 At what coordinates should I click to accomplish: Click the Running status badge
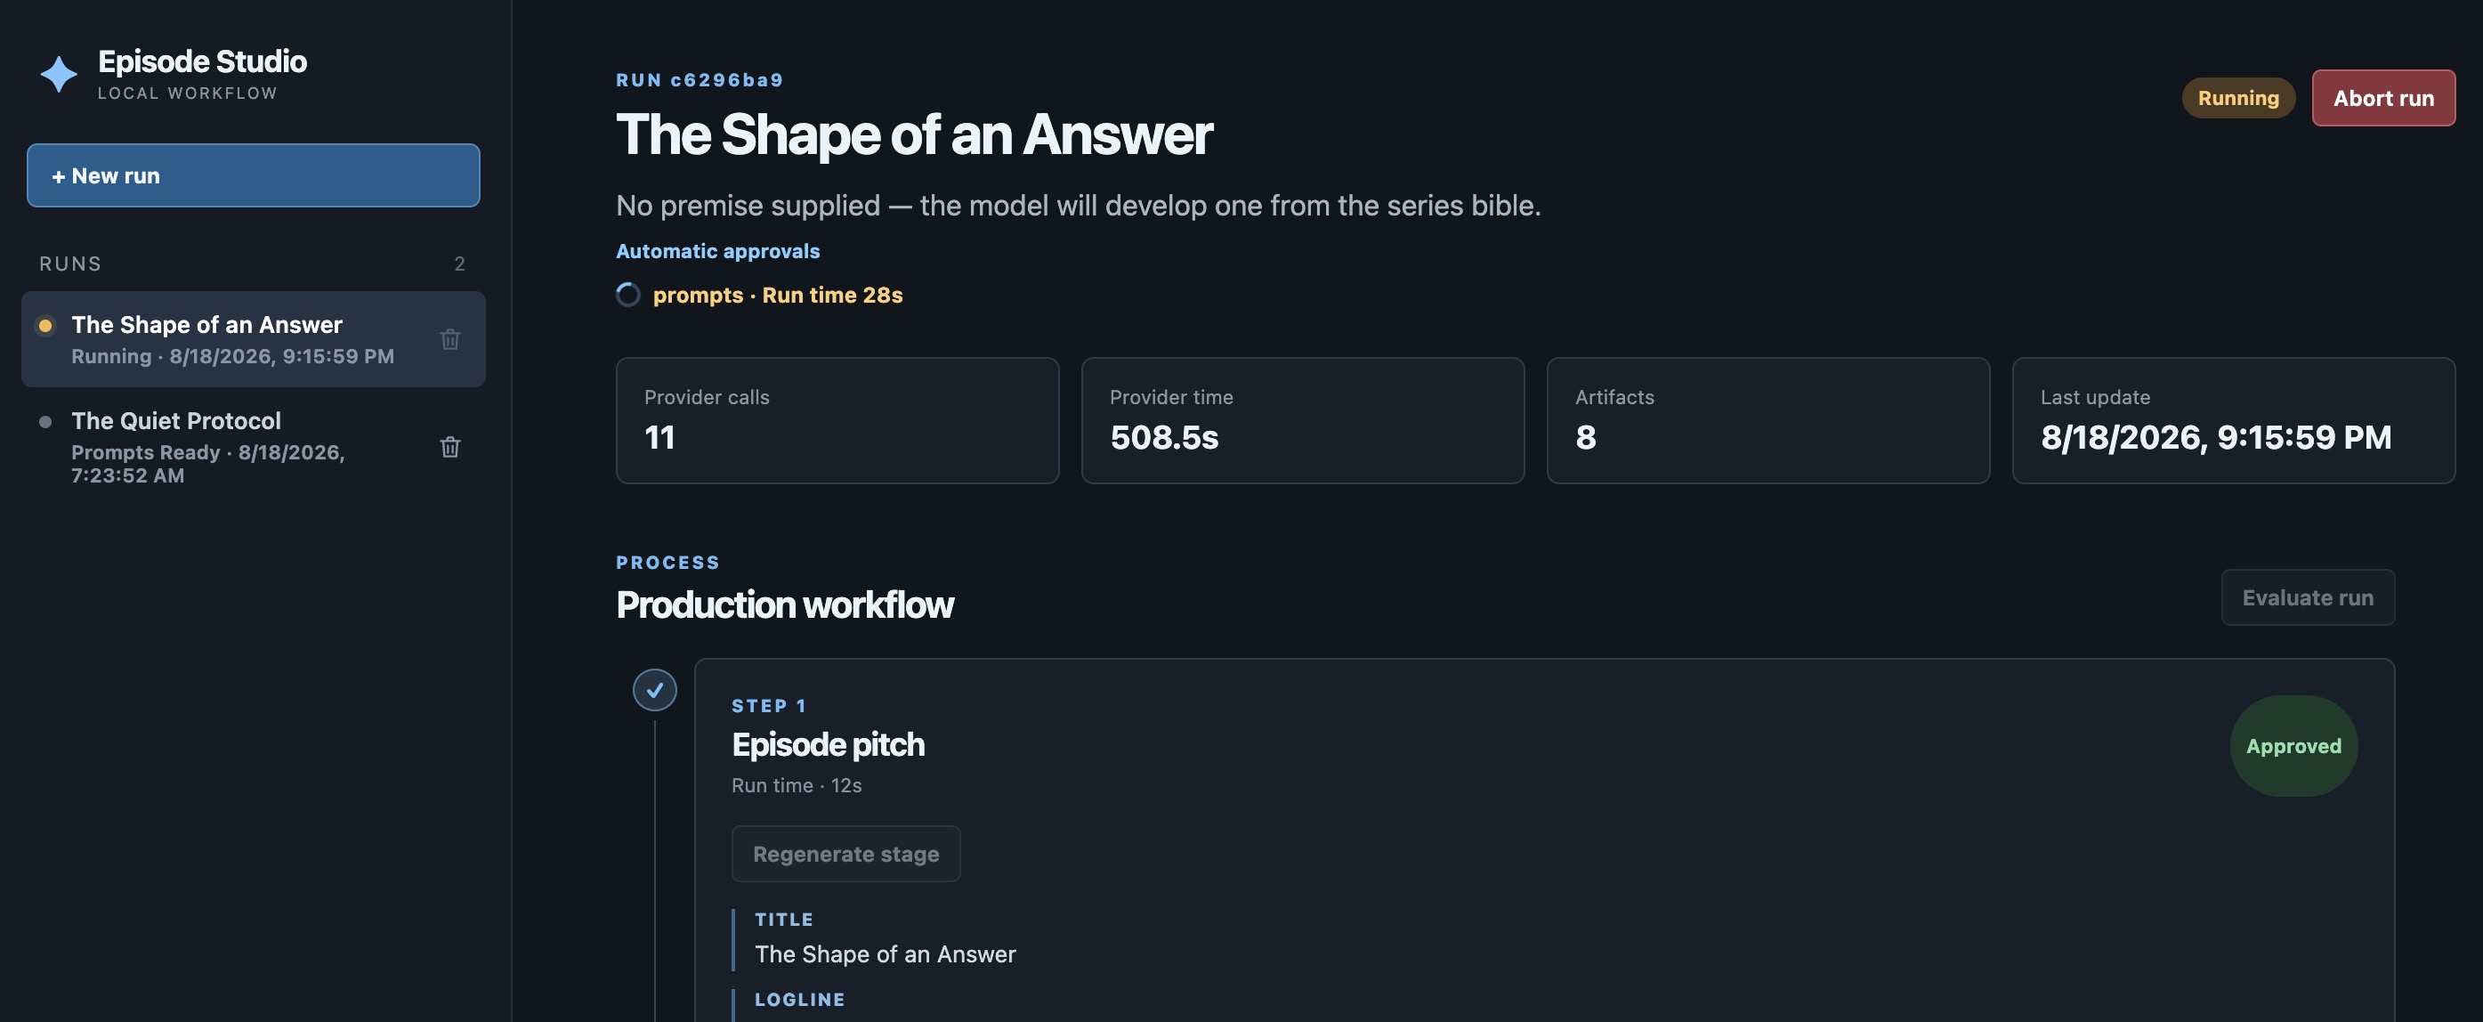pyautogui.click(x=2238, y=98)
